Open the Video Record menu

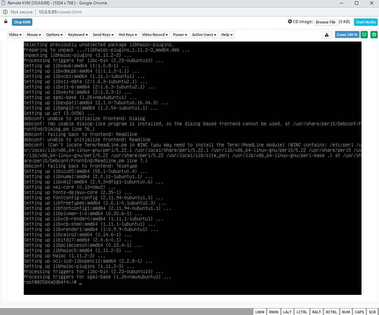155,35
